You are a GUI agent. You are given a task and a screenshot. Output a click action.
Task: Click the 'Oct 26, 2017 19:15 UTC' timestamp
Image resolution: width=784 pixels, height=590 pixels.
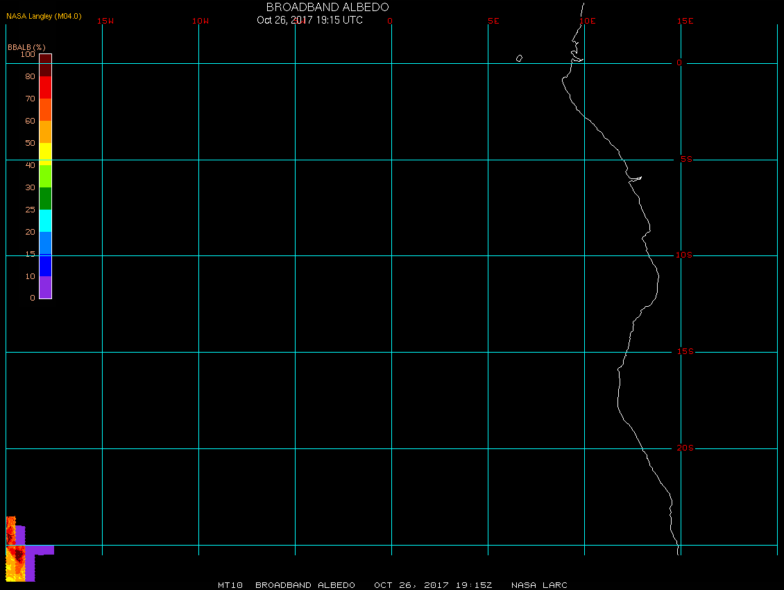pyautogui.click(x=309, y=20)
